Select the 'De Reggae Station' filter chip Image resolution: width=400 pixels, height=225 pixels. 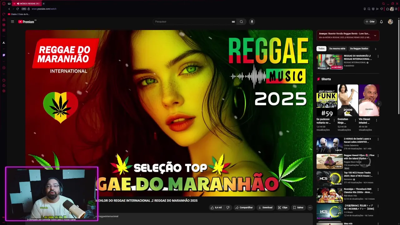click(x=359, y=48)
